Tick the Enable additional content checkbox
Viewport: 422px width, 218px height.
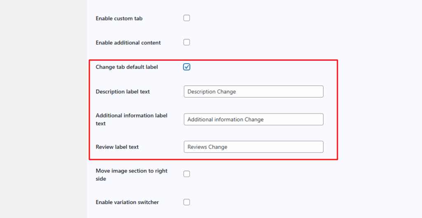(187, 42)
